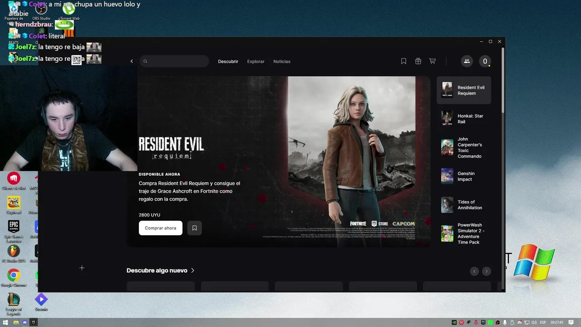This screenshot has width=581, height=327.
Task: Click the previous arrow in Descubre algo nuevo
Action: click(x=474, y=271)
